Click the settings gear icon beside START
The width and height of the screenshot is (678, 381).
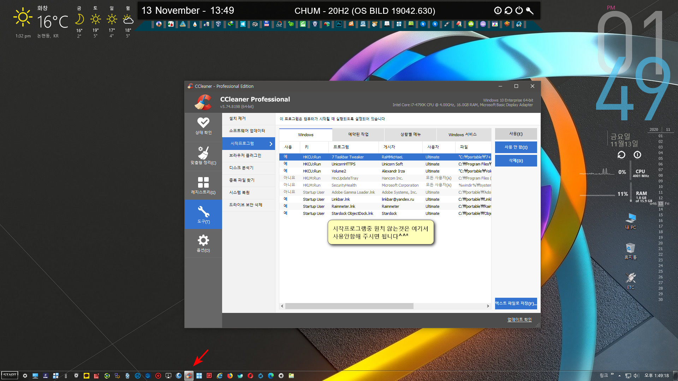pyautogui.click(x=25, y=376)
